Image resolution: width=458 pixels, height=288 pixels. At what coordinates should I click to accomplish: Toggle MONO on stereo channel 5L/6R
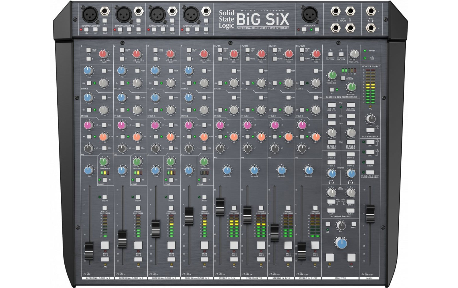click(x=220, y=59)
